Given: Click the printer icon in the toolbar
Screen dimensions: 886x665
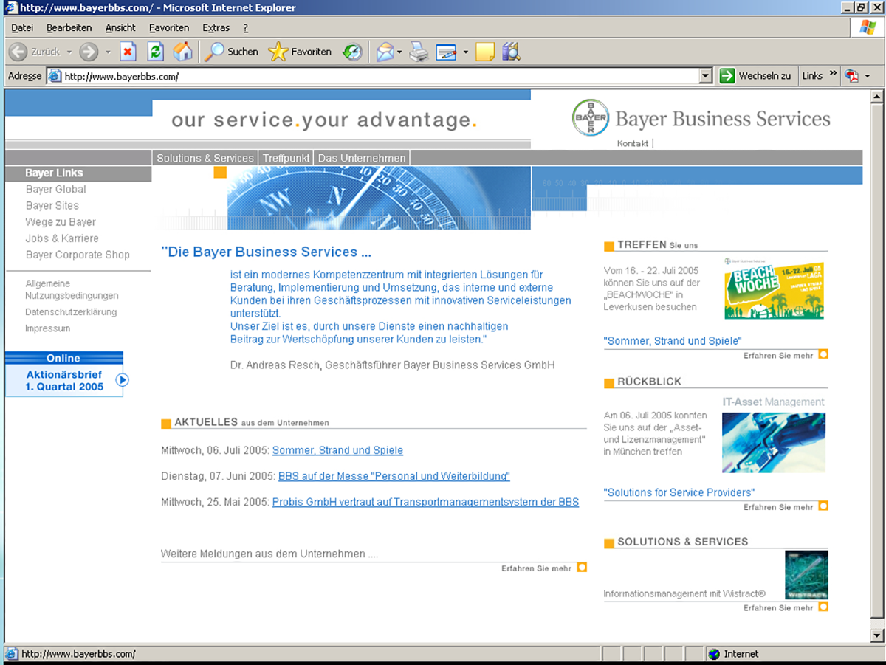Looking at the screenshot, I should tap(419, 52).
